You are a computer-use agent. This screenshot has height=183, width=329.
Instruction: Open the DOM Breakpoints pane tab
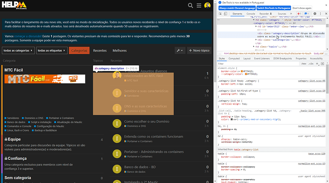[x=282, y=58]
